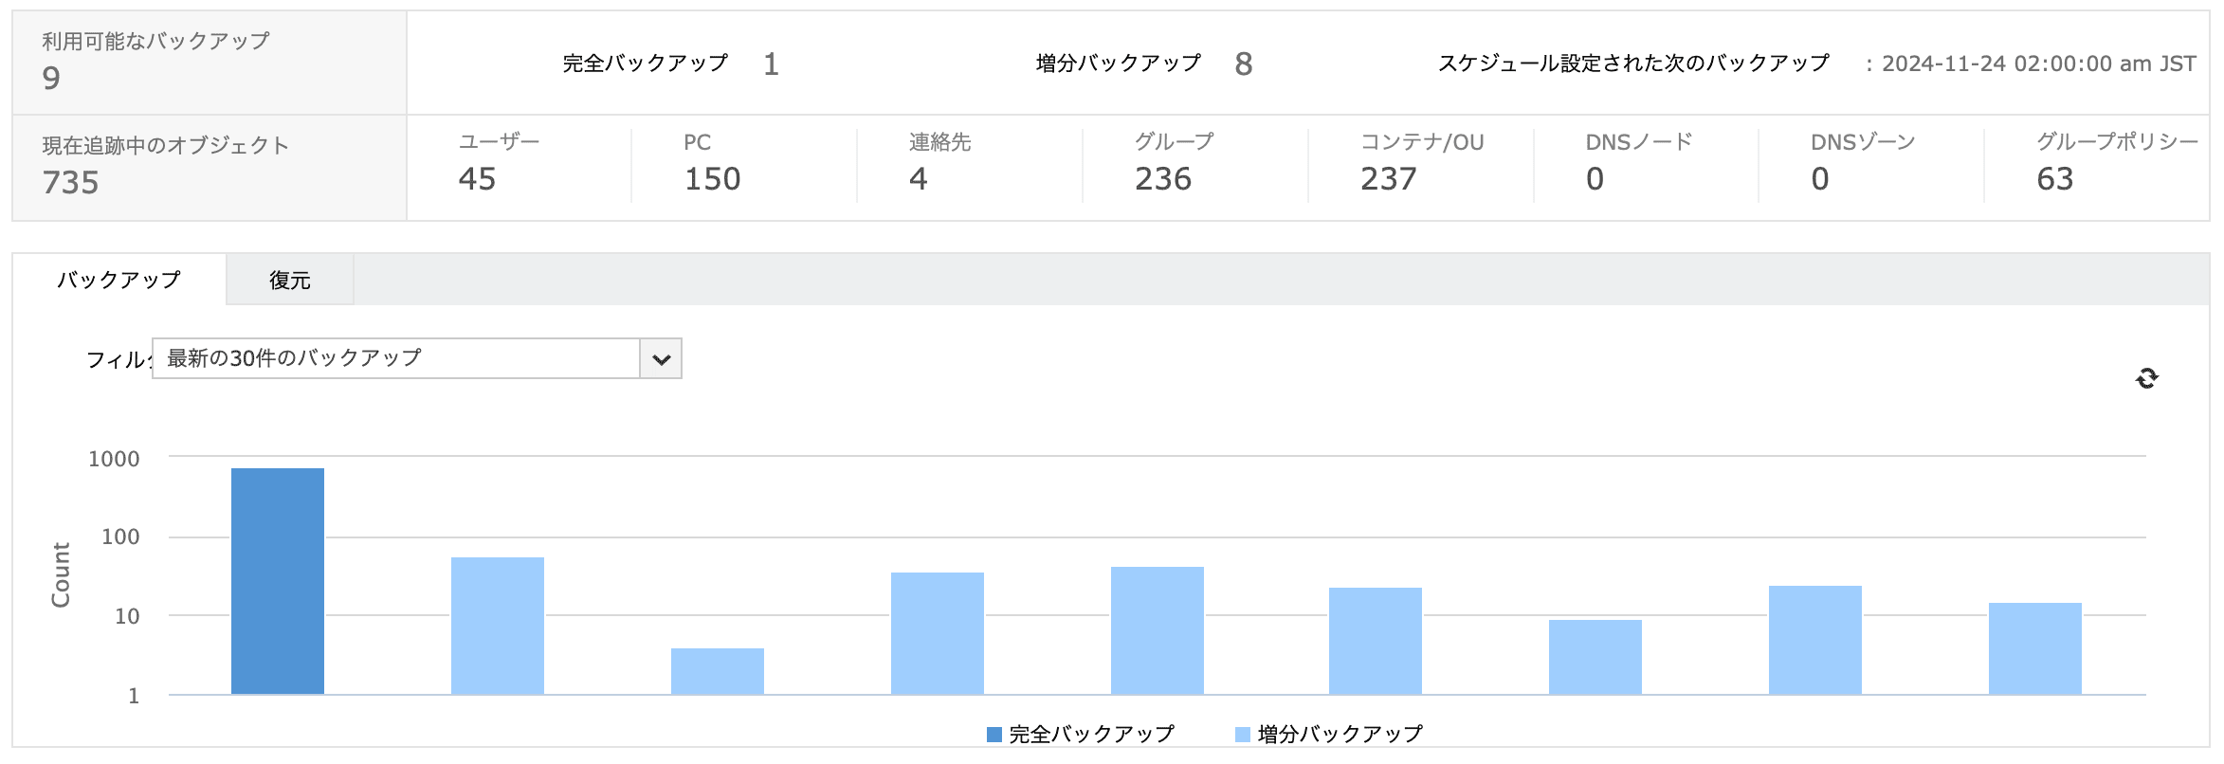
Task: Open the コンテナ/OU count 237
Action: tap(1388, 179)
